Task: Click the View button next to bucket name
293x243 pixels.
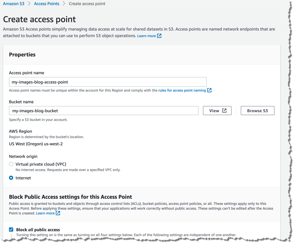Action: 217,110
